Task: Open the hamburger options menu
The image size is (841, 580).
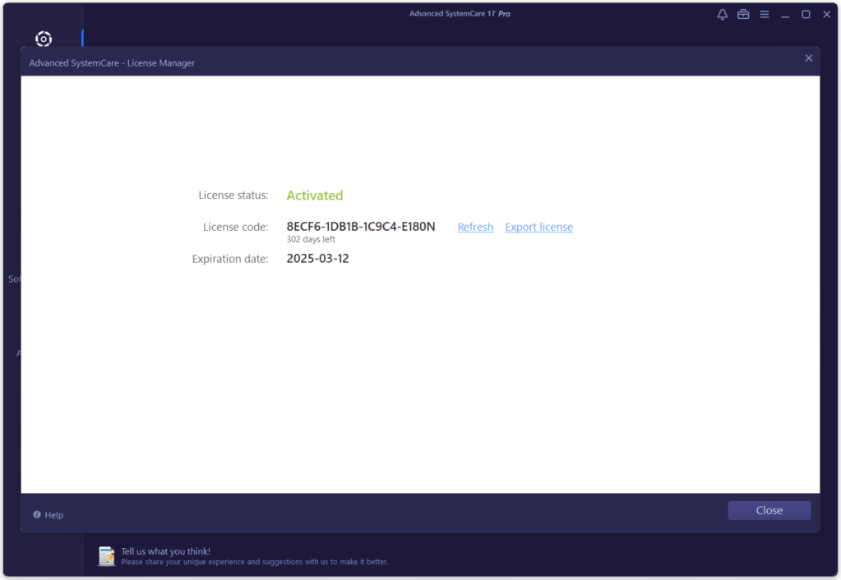Action: click(765, 14)
